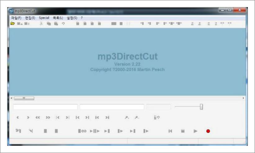
Task: Undo the last edit with the curved arrow
Action: pos(63,24)
